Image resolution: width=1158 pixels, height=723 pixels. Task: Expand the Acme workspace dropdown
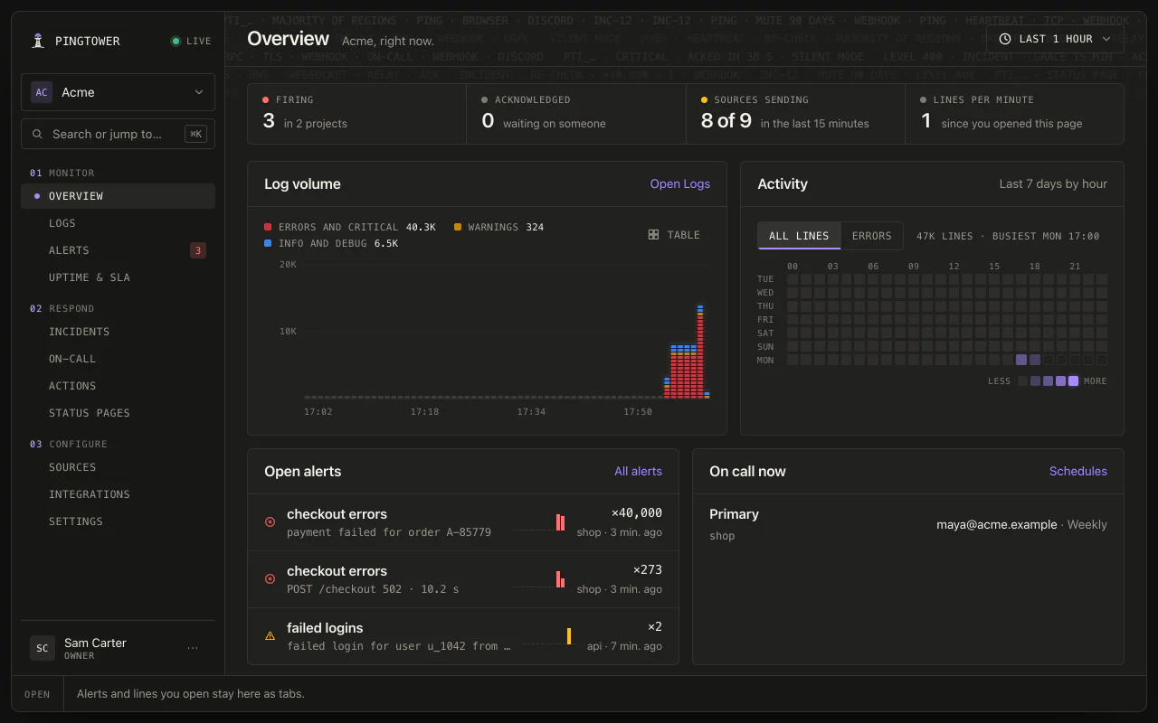pyautogui.click(x=118, y=92)
